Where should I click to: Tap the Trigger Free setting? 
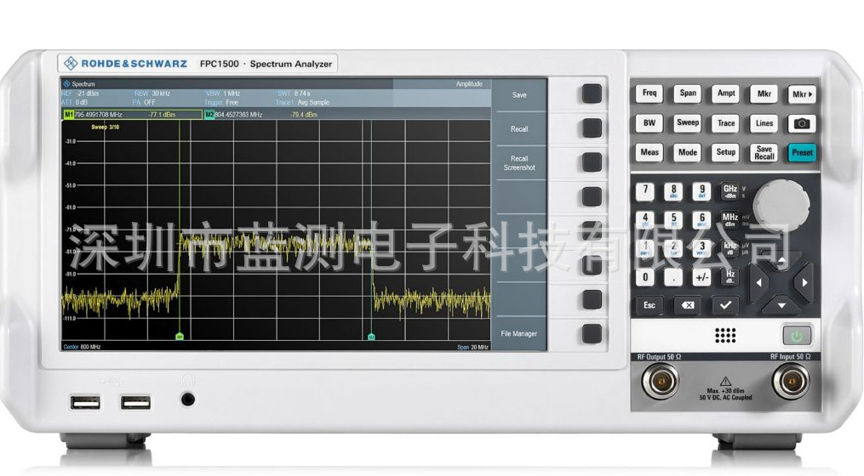221,102
